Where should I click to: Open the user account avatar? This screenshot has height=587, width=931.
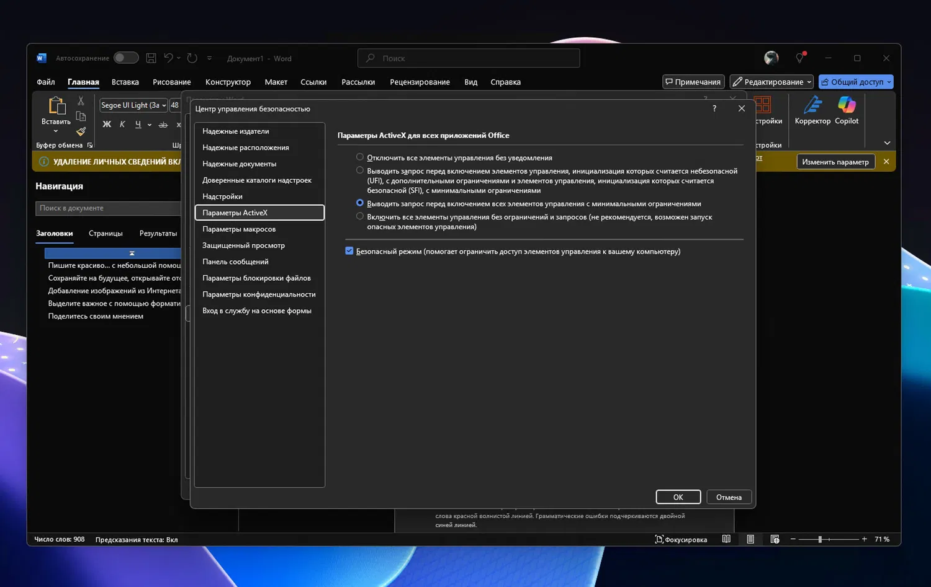point(771,58)
